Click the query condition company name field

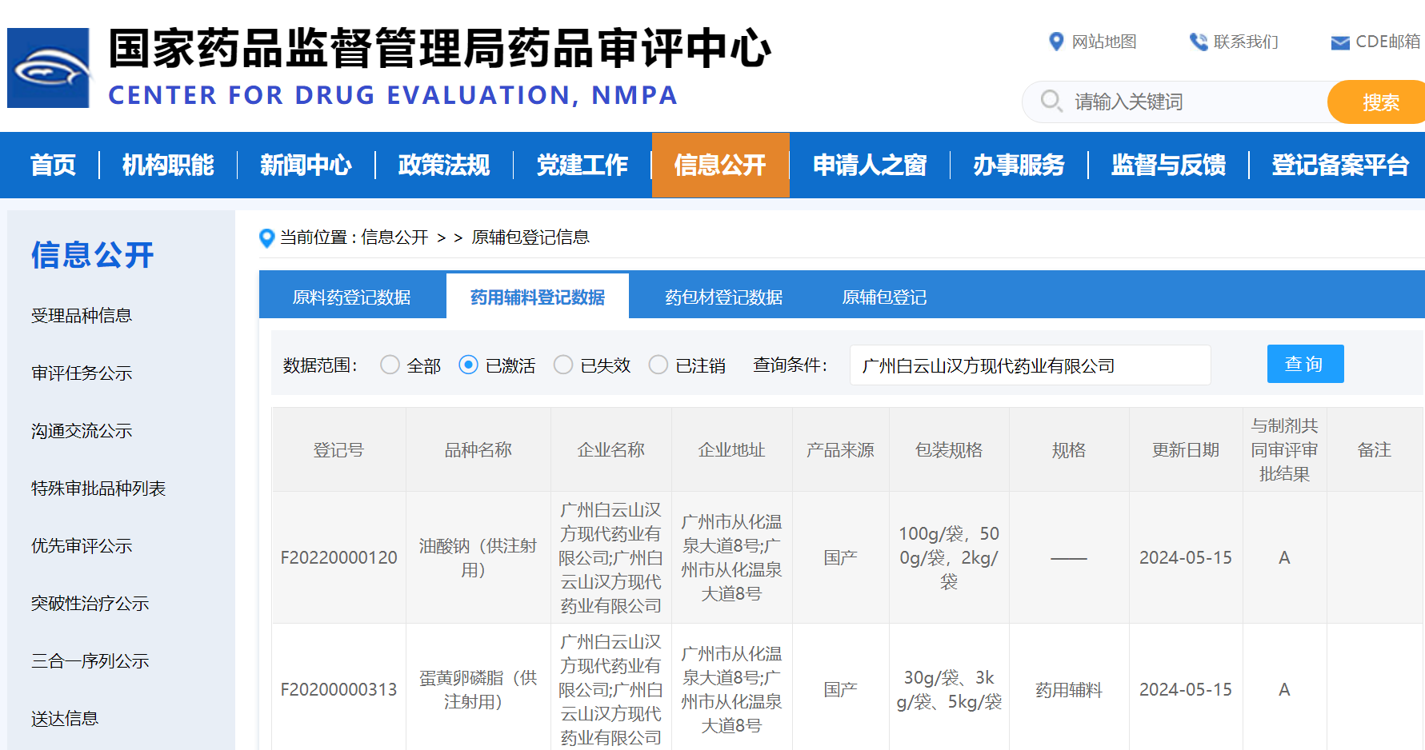coord(1029,365)
